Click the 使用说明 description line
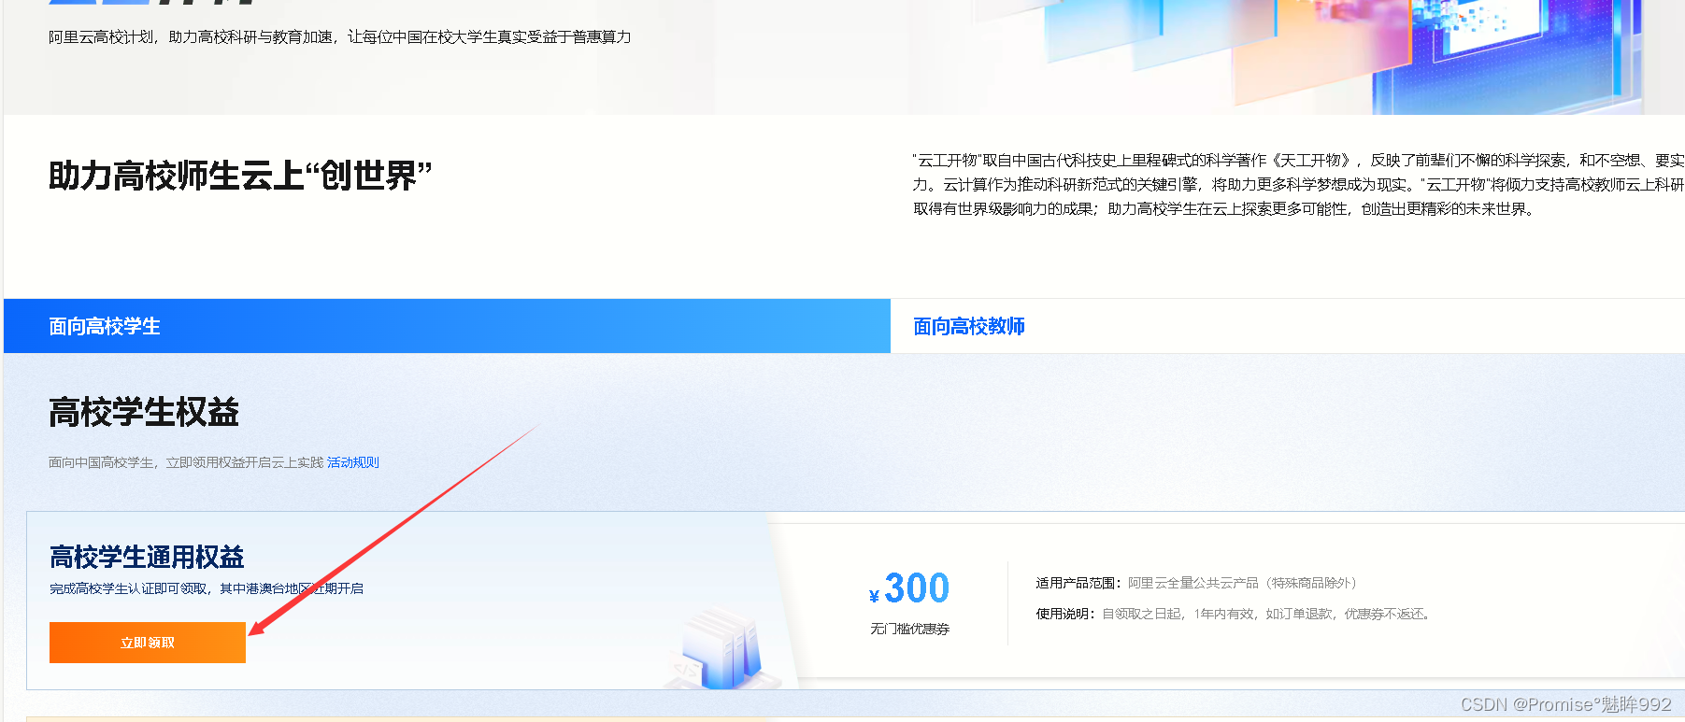Viewport: 1685px width, 722px height. (x=1234, y=614)
